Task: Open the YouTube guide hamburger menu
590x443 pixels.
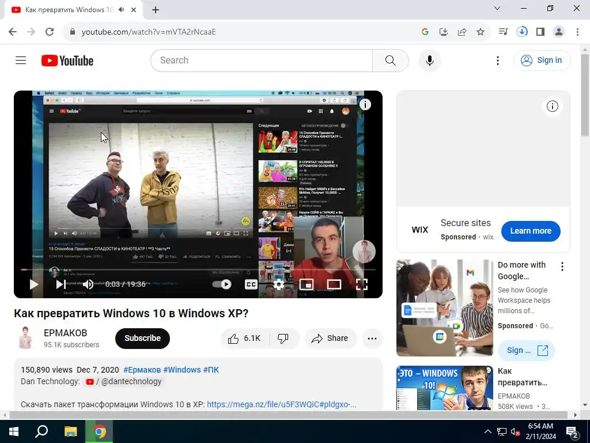Action: (x=21, y=60)
